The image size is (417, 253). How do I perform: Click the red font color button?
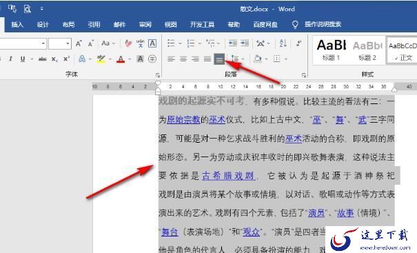click(x=121, y=59)
